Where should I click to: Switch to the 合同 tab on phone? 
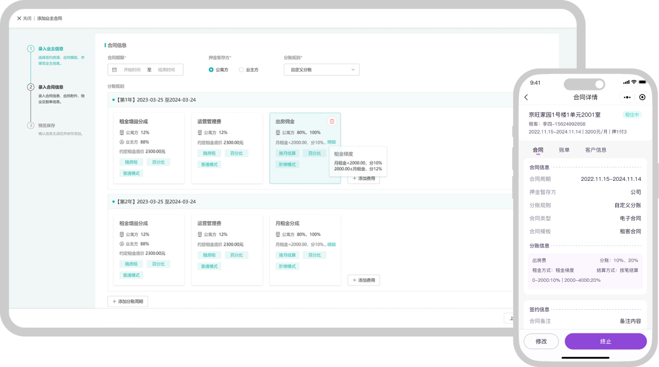[x=538, y=150]
